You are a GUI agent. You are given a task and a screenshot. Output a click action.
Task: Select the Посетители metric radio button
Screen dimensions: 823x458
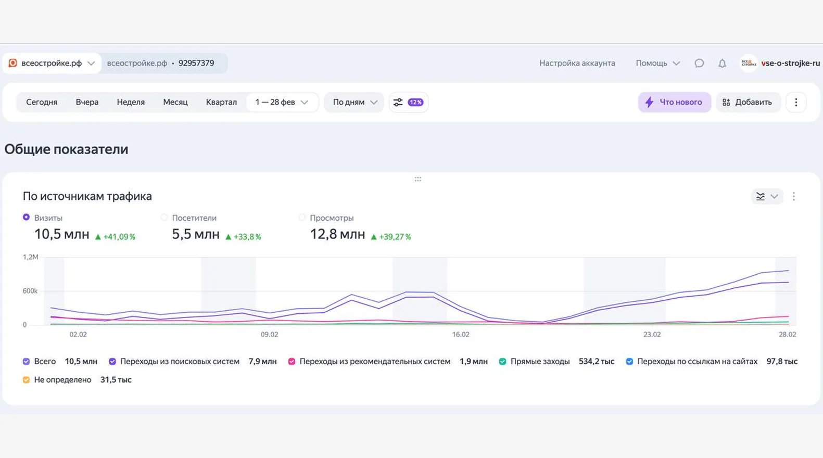(x=164, y=218)
